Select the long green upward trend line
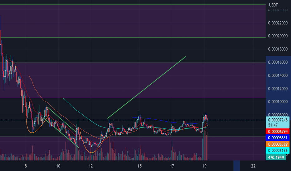 point(147,87)
